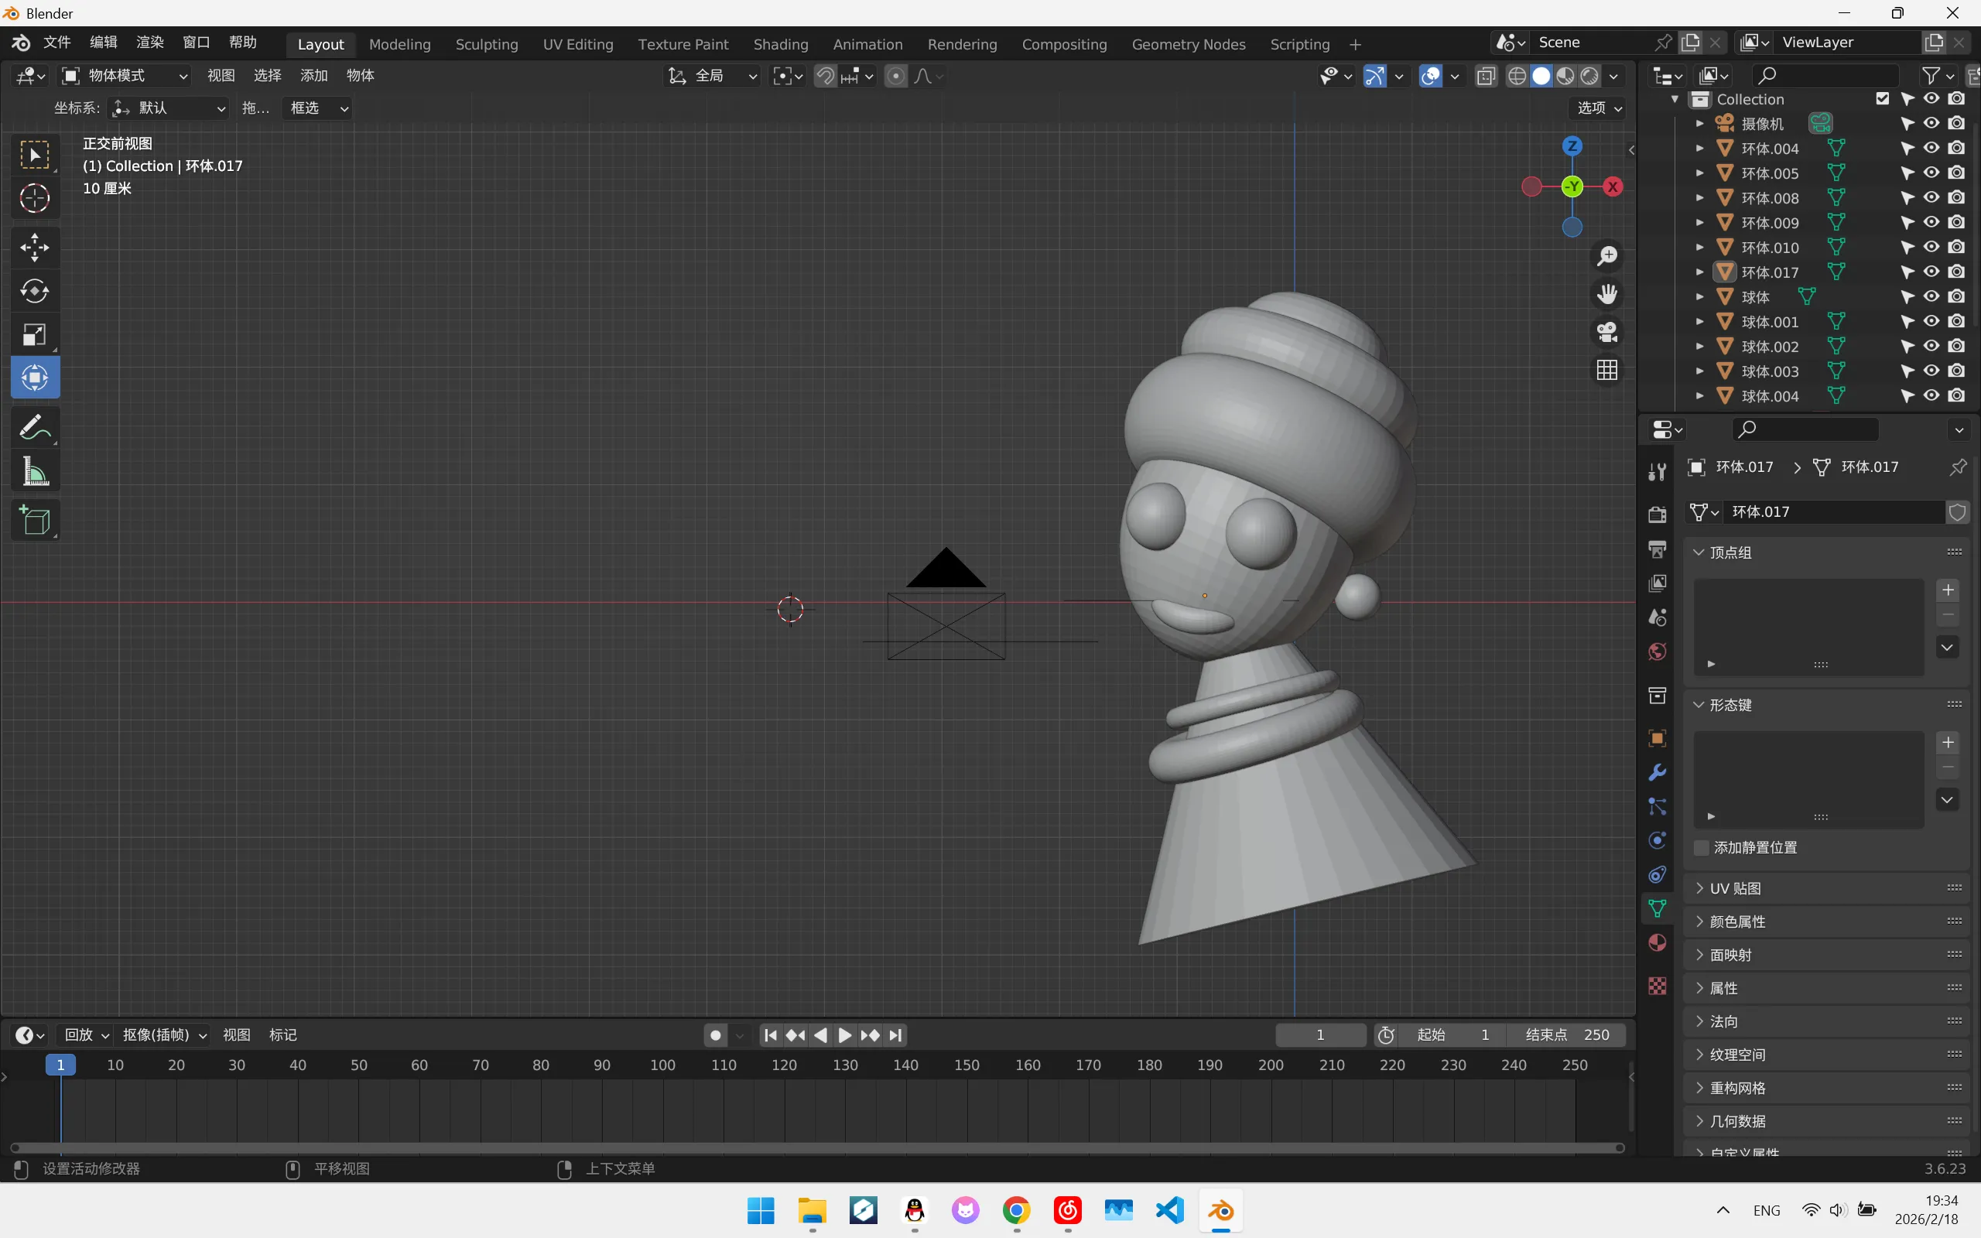Switch to the Sculpting workspace tab
This screenshot has height=1238, width=1981.
(486, 44)
